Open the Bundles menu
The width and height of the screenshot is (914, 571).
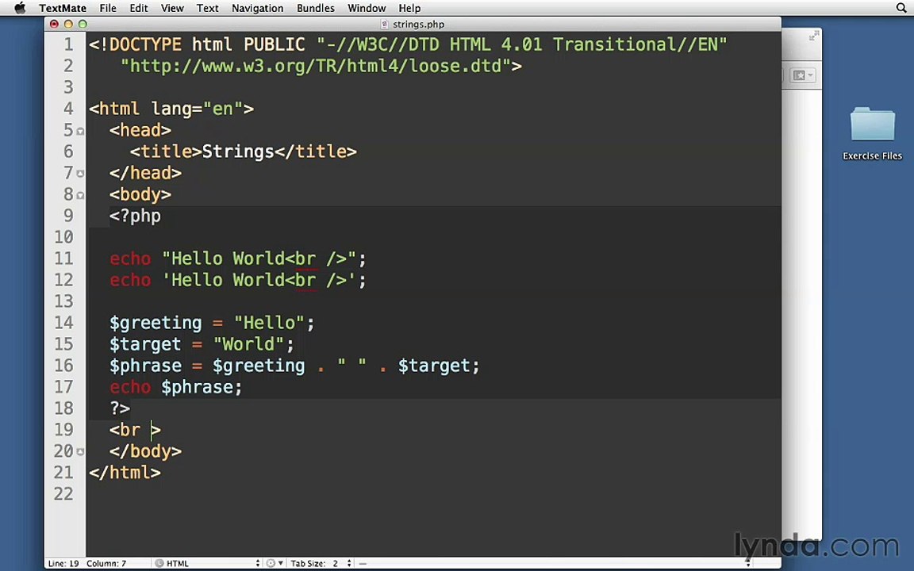[315, 8]
